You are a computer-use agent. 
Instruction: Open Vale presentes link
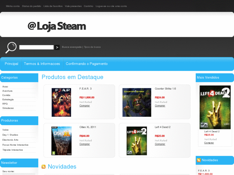pyautogui.click(x=73, y=6)
